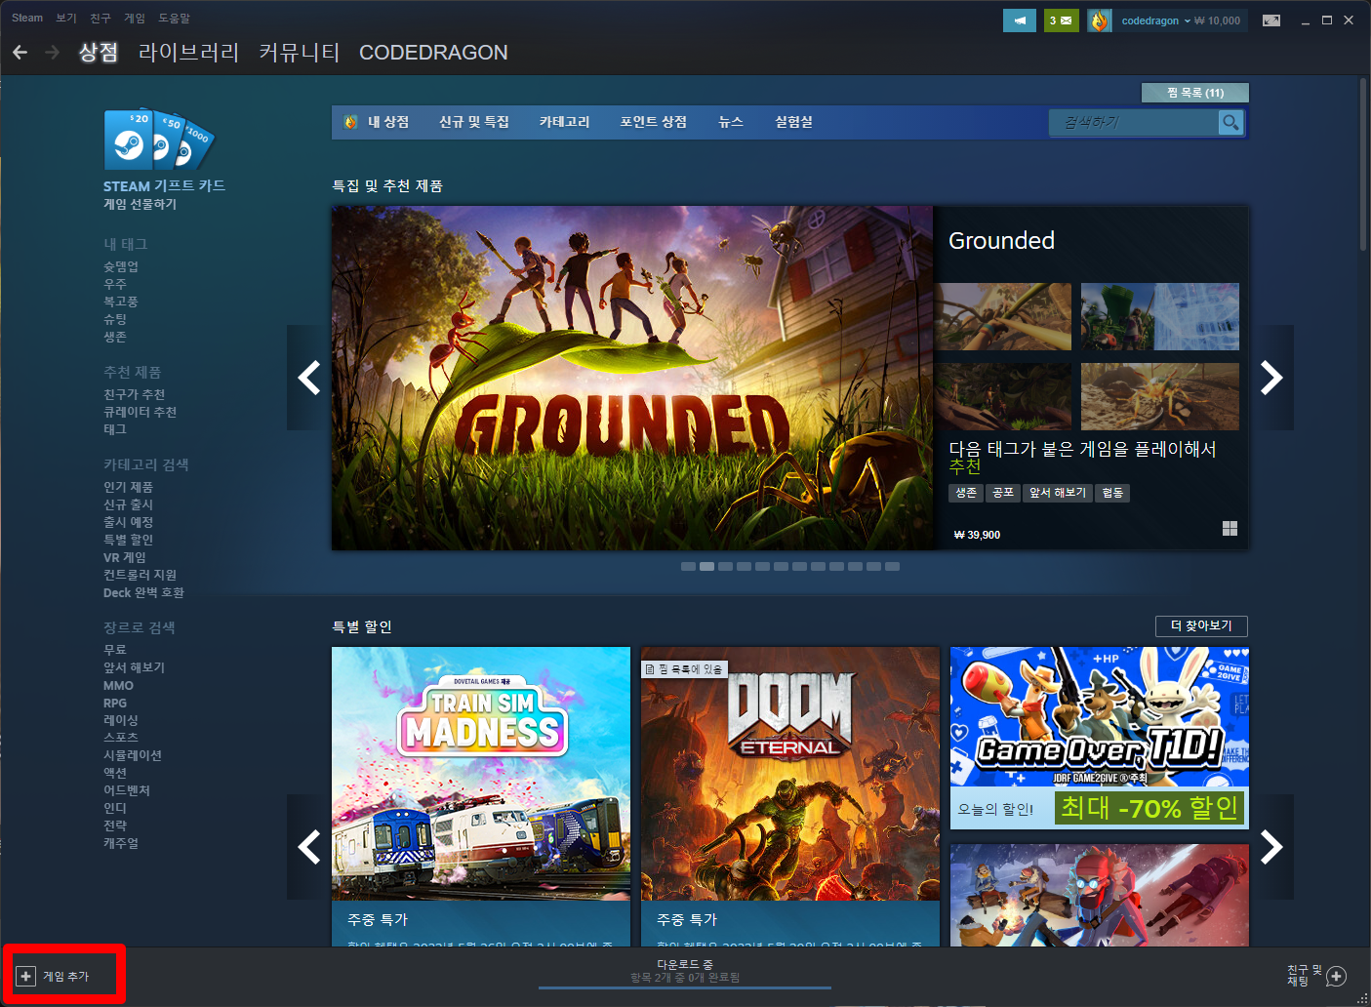Screen dimensions: 1371x1007
Task: Browse the RPG genre link
Action: tap(115, 703)
